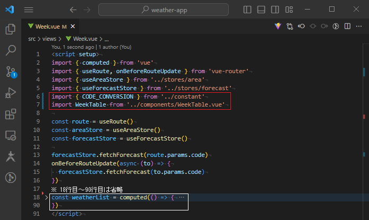
Task: Click the '1 author (You)' code lens
Action: [115, 47]
